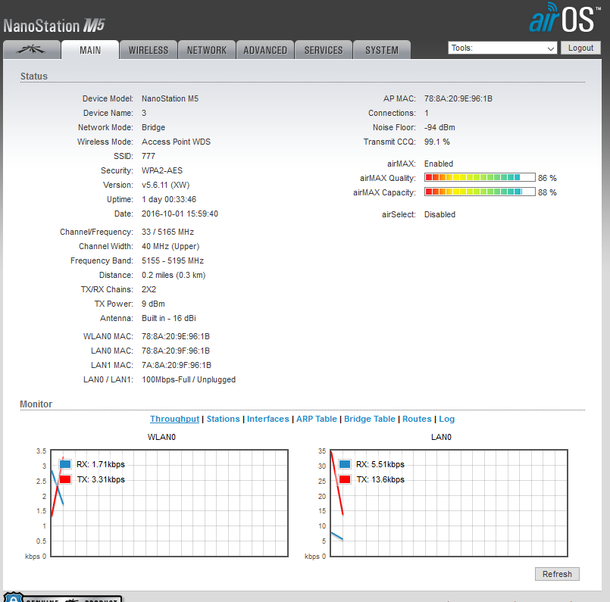This screenshot has width=610, height=602.
Task: Click the airMAX Quality bar
Action: (480, 178)
